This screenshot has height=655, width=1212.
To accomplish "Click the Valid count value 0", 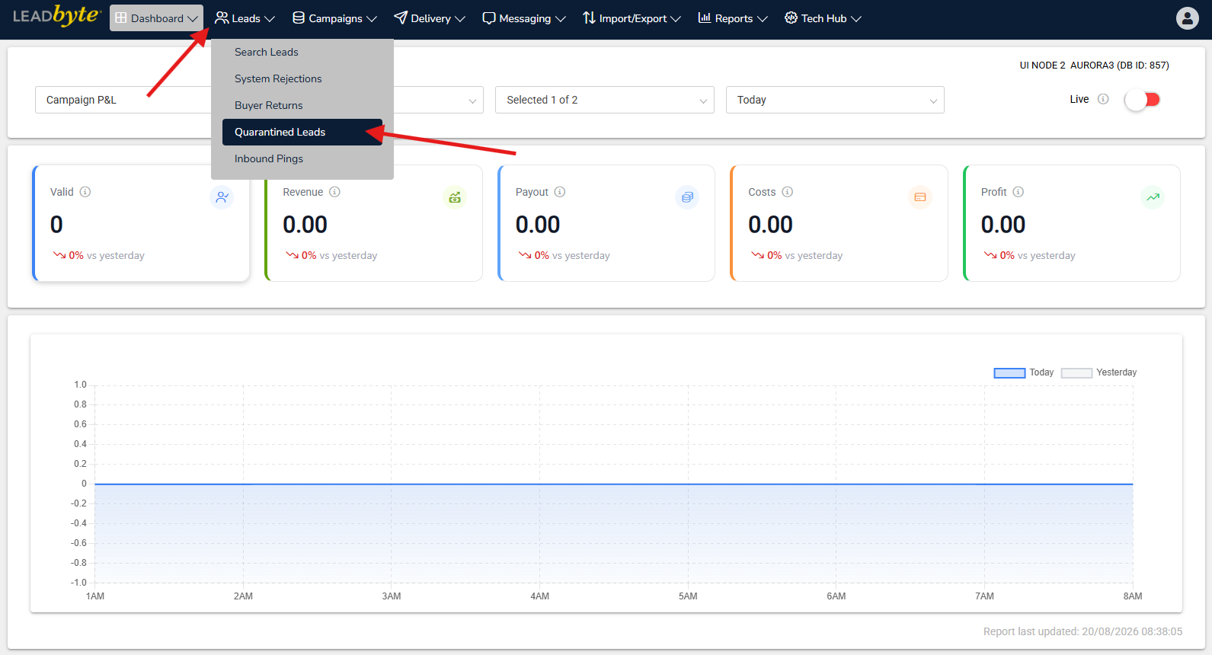I will (56, 225).
